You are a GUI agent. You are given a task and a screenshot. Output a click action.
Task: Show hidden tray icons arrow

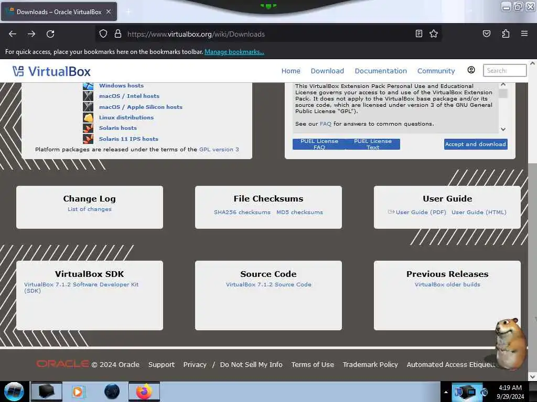tap(446, 392)
